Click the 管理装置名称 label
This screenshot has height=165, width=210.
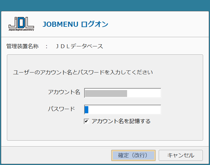[22, 46]
